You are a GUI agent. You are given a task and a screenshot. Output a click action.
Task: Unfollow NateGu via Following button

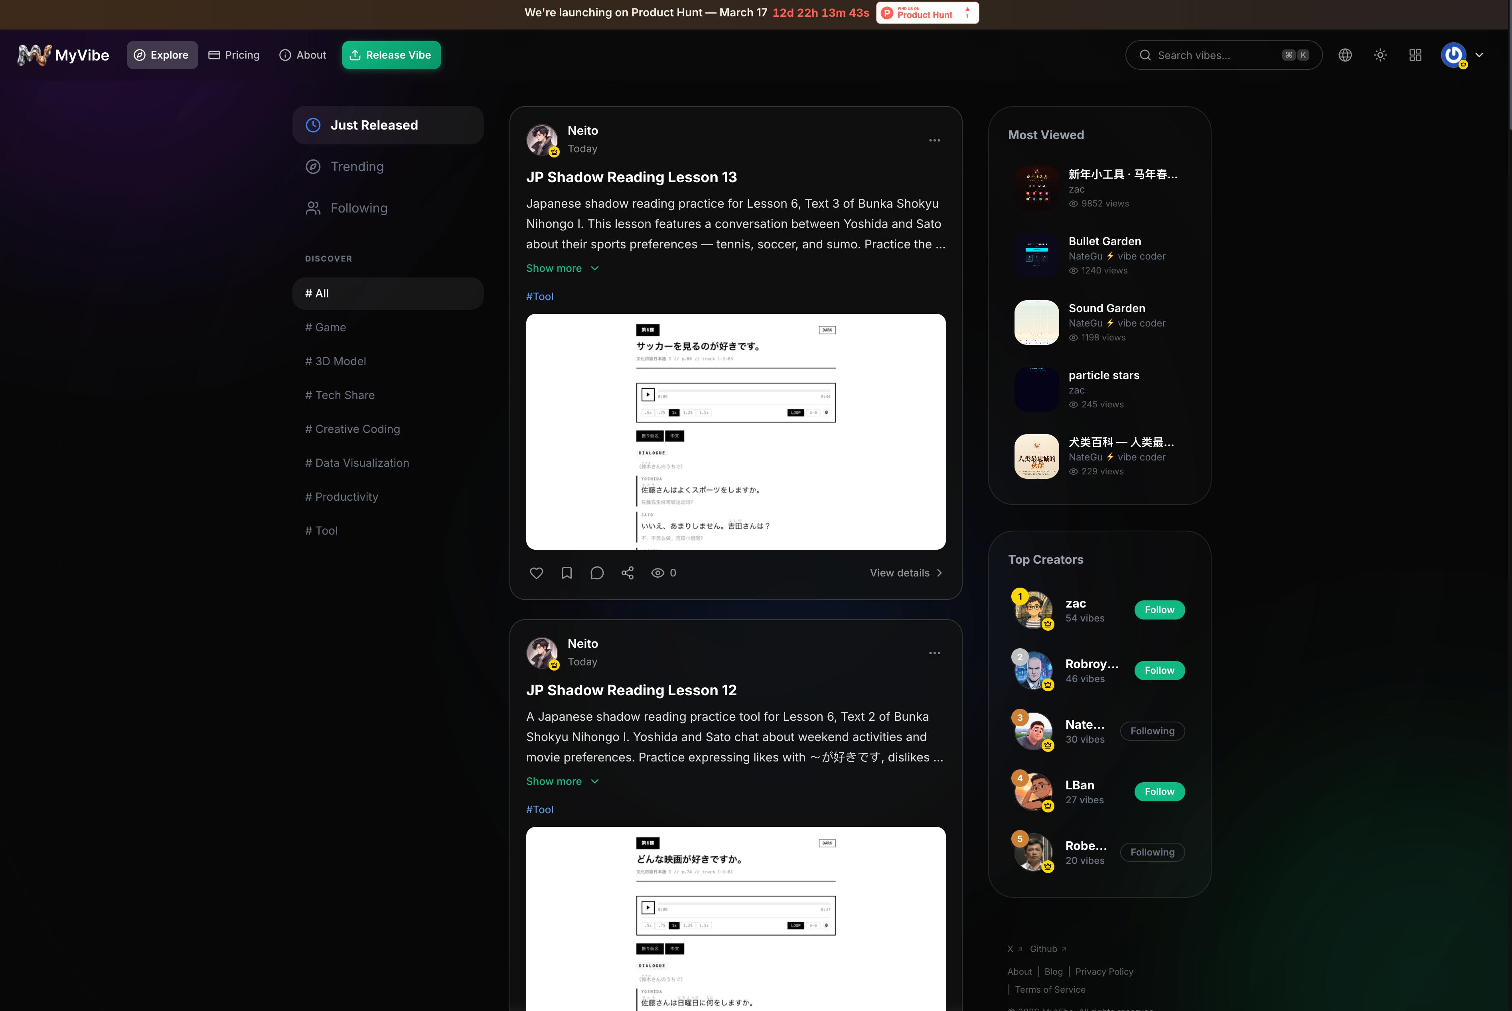[x=1152, y=731]
